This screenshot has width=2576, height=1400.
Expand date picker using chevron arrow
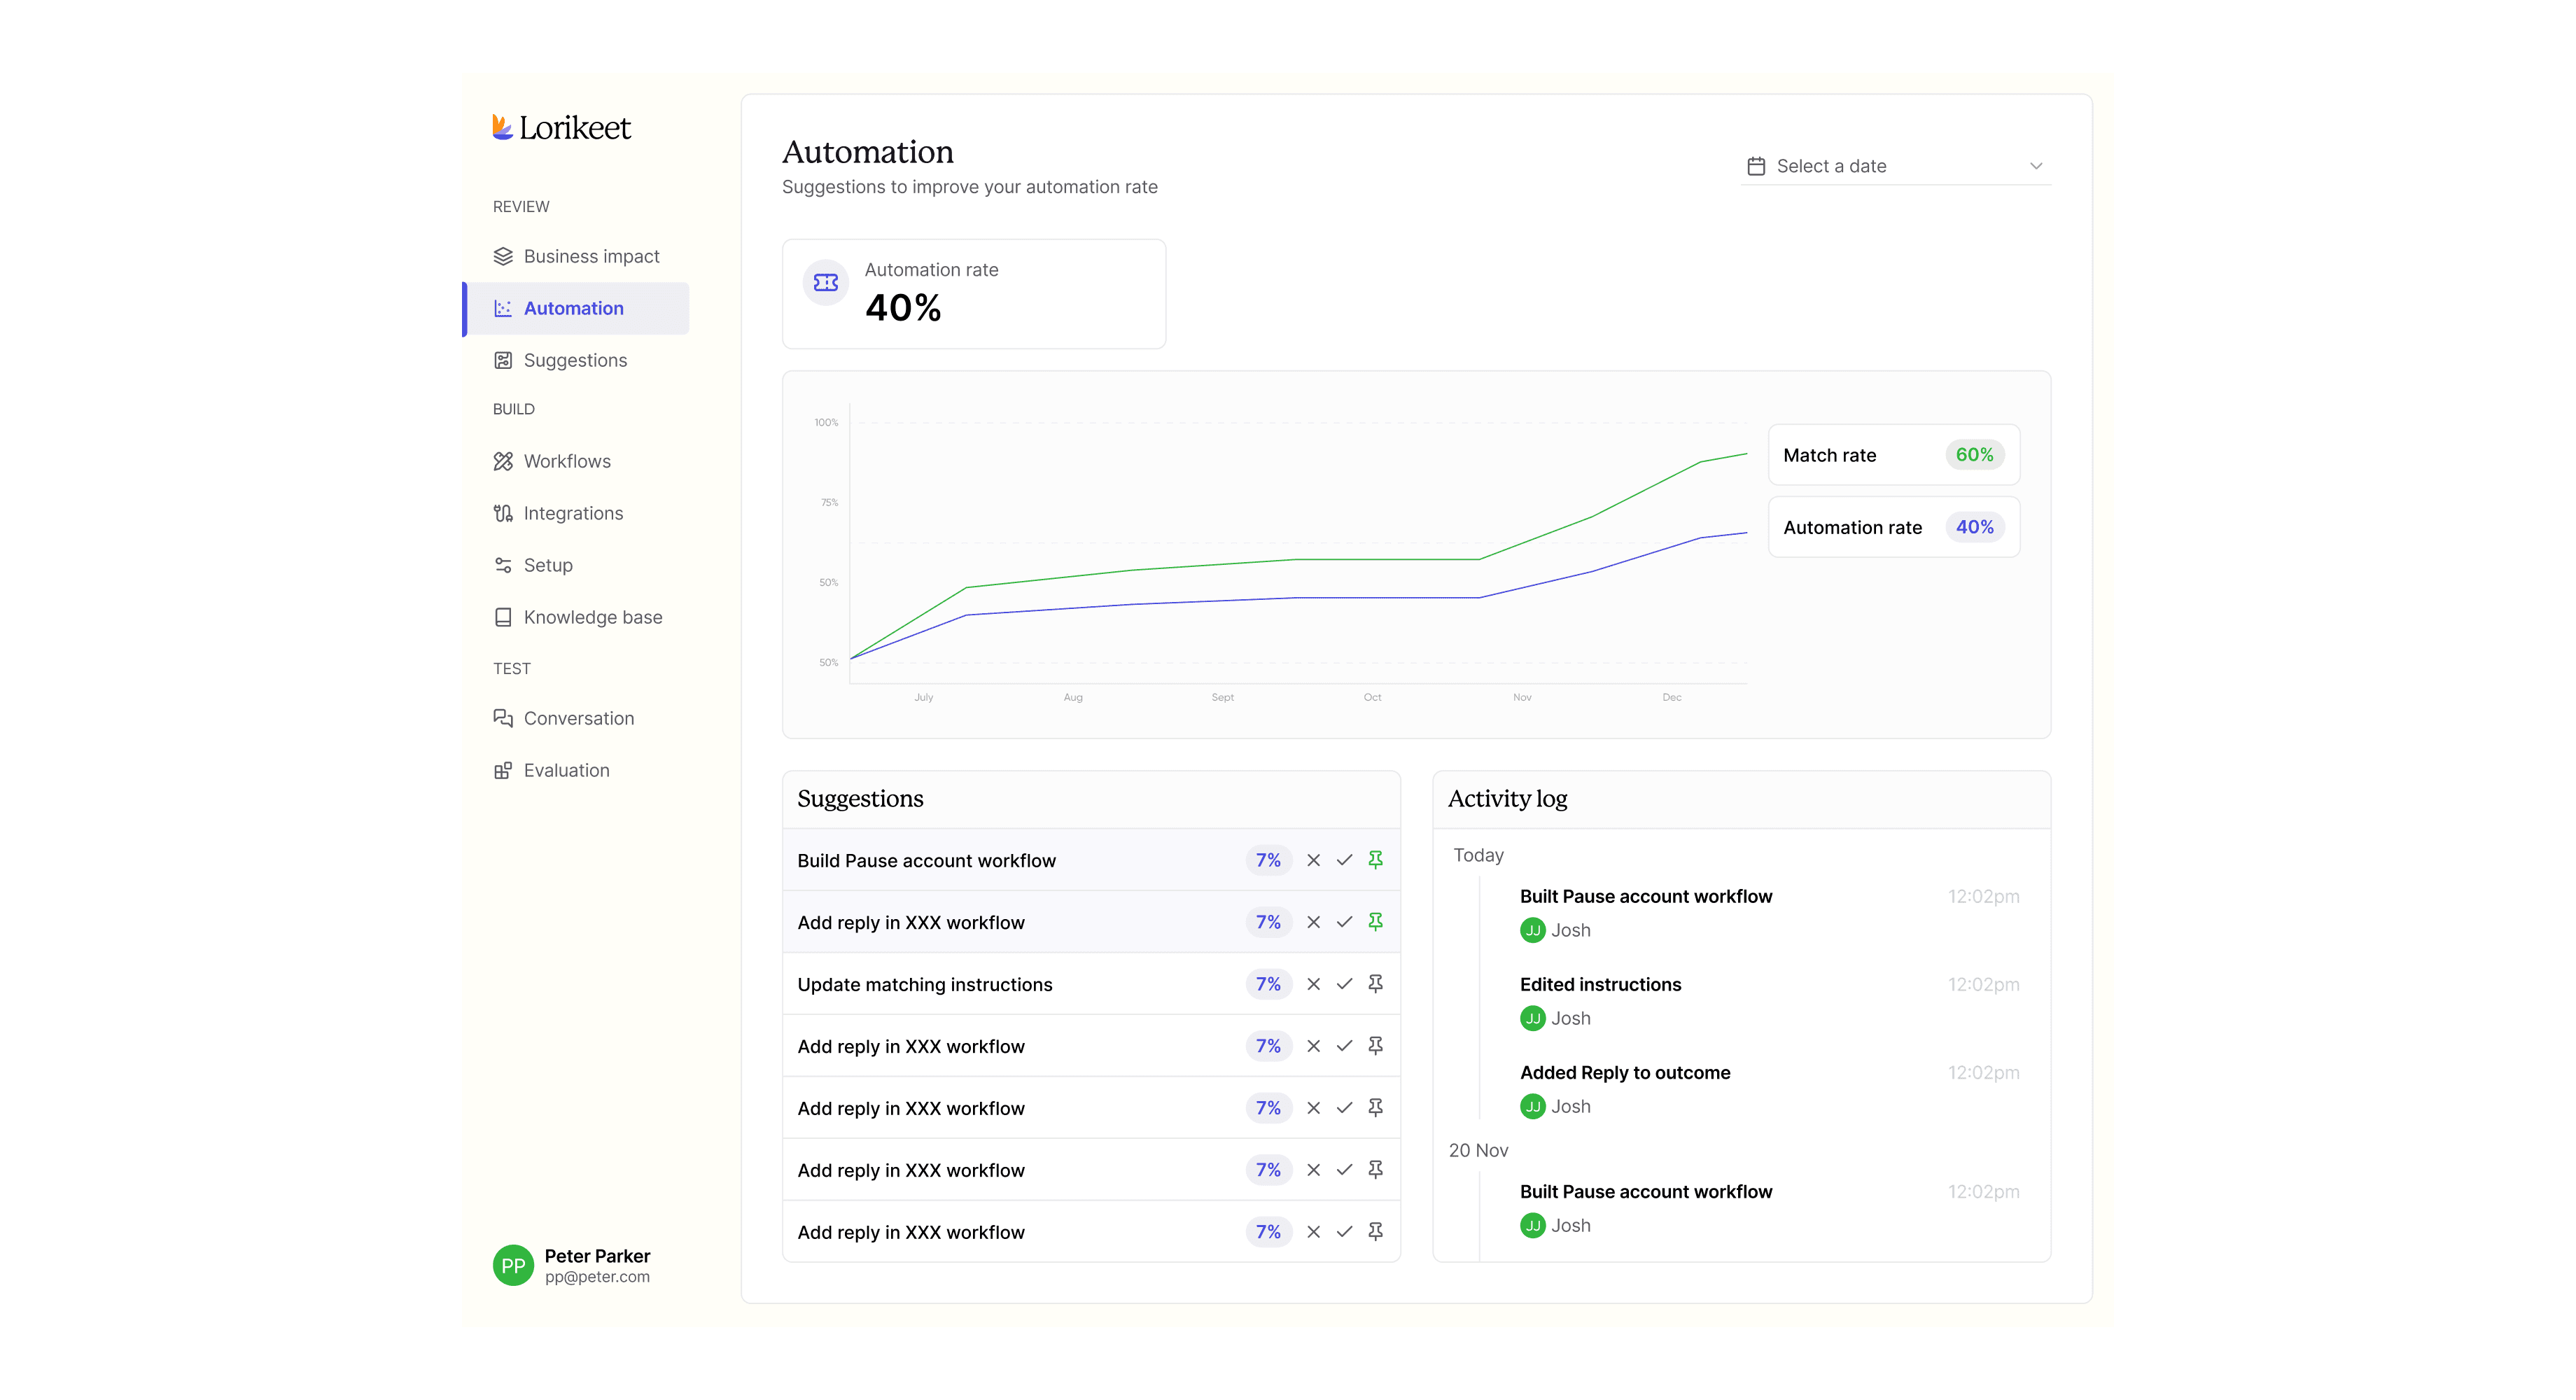2036,166
